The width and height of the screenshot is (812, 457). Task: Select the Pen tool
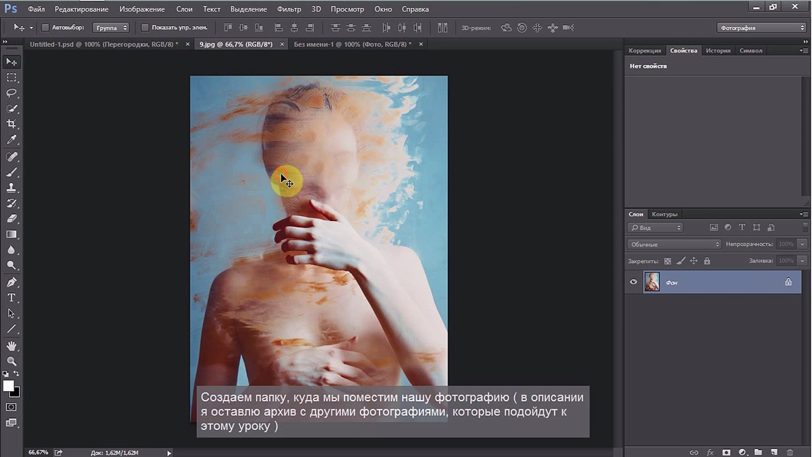(11, 282)
